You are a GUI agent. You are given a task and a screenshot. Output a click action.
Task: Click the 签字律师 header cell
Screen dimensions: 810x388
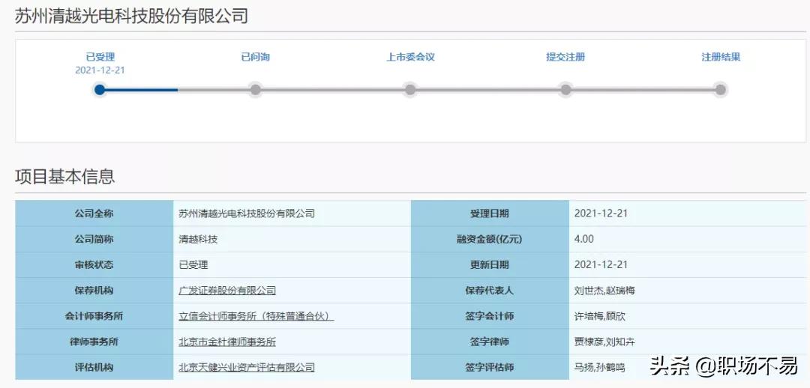pos(490,342)
